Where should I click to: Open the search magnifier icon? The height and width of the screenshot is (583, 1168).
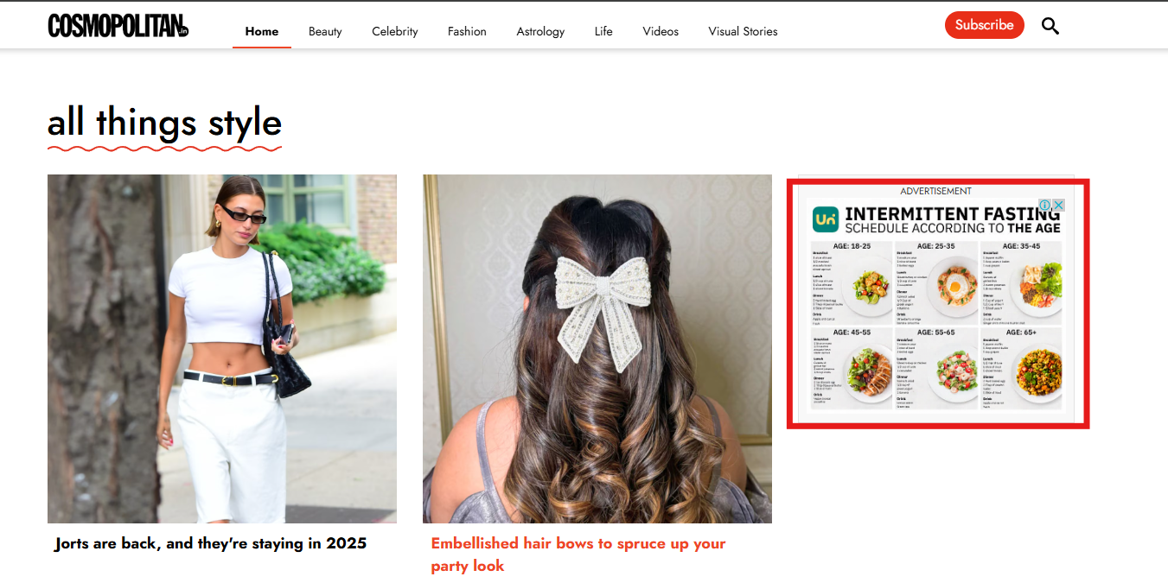1050,26
